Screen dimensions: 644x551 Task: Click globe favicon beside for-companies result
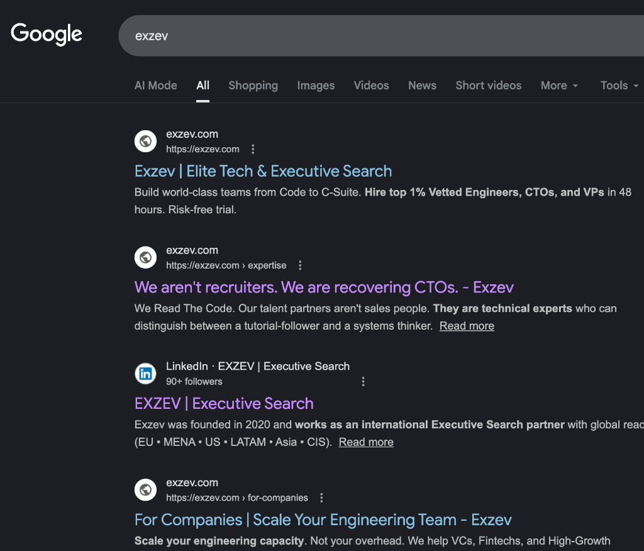(145, 490)
